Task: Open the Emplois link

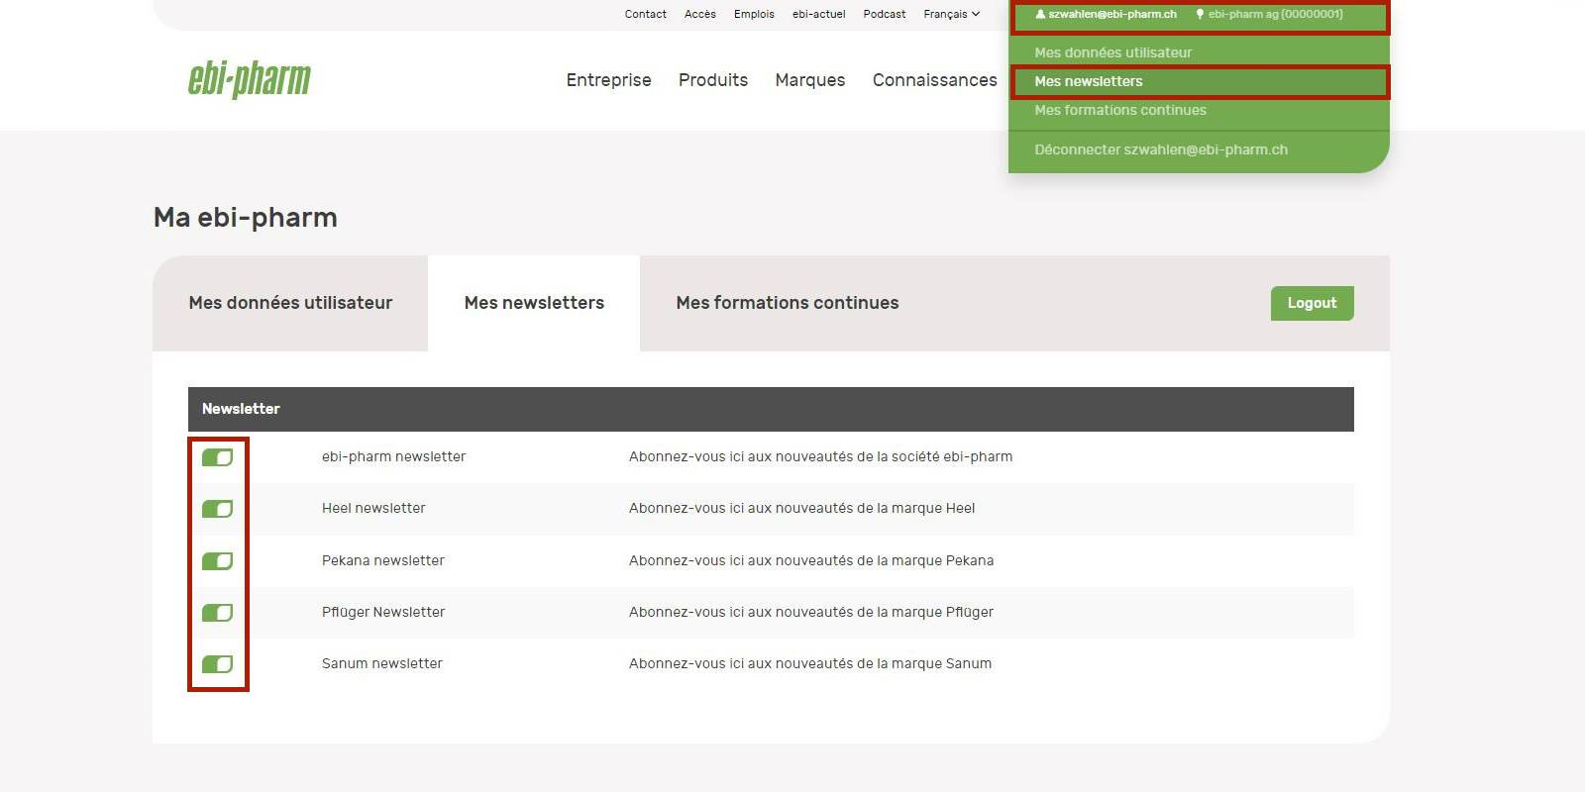Action: (x=754, y=14)
